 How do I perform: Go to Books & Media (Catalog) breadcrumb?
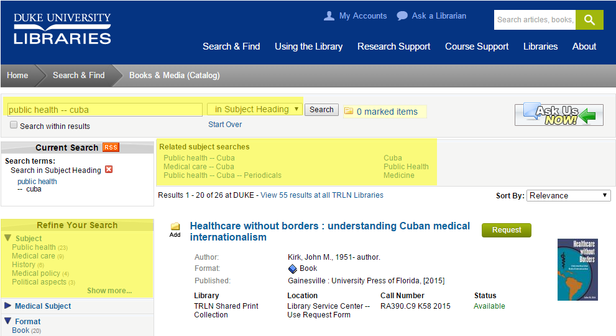click(175, 75)
